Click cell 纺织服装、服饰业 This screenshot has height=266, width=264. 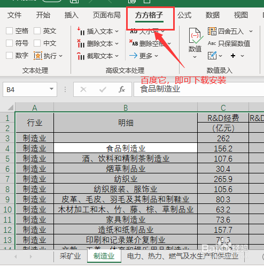click(x=126, y=189)
